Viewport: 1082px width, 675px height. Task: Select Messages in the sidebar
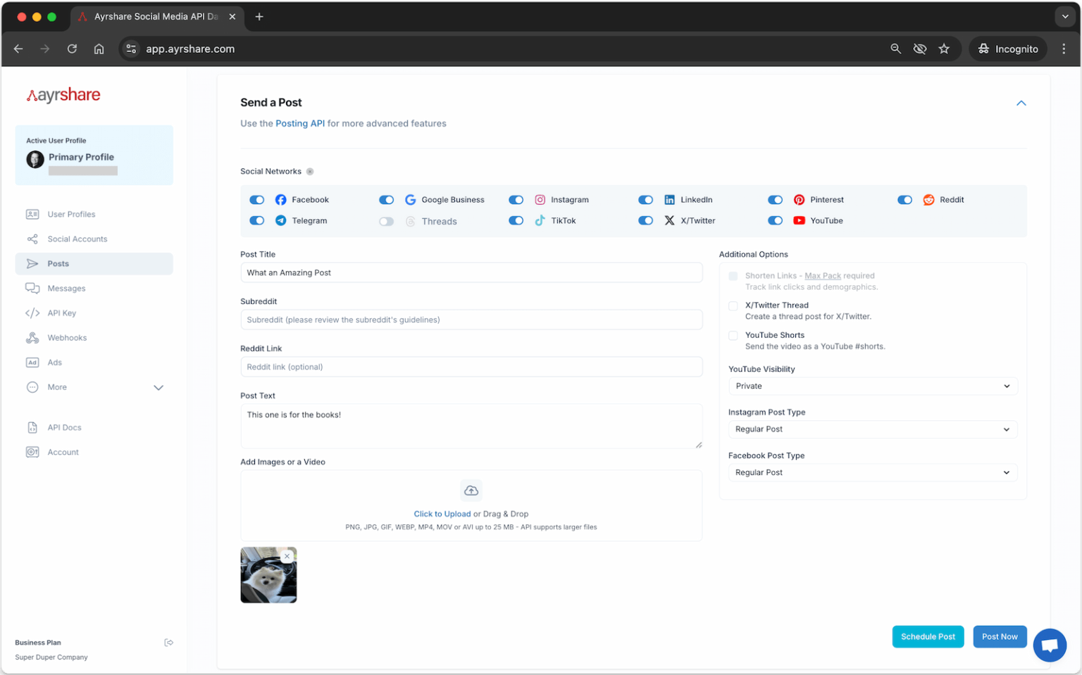coord(65,288)
